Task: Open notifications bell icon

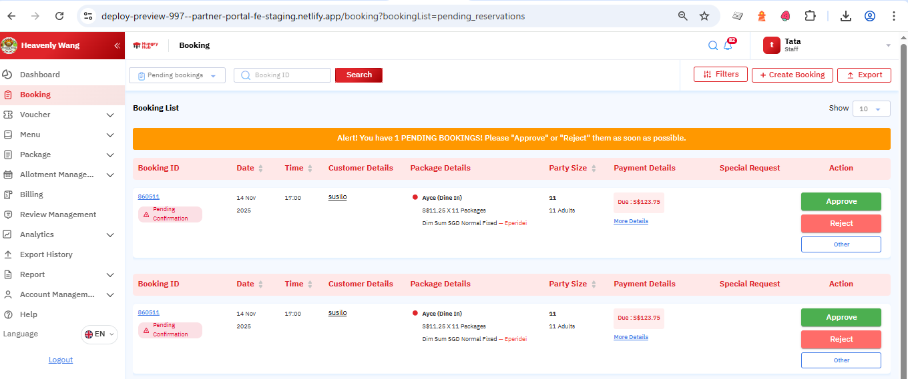Action: [728, 45]
